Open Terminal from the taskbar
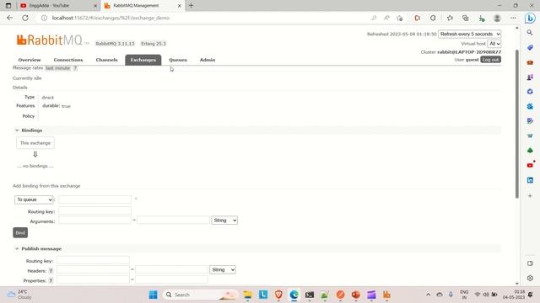The height and width of the screenshot is (303, 540). click(310, 295)
